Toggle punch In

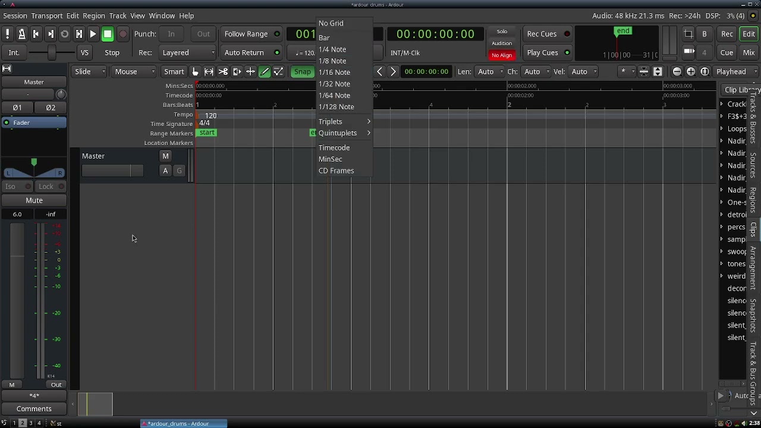tap(171, 34)
